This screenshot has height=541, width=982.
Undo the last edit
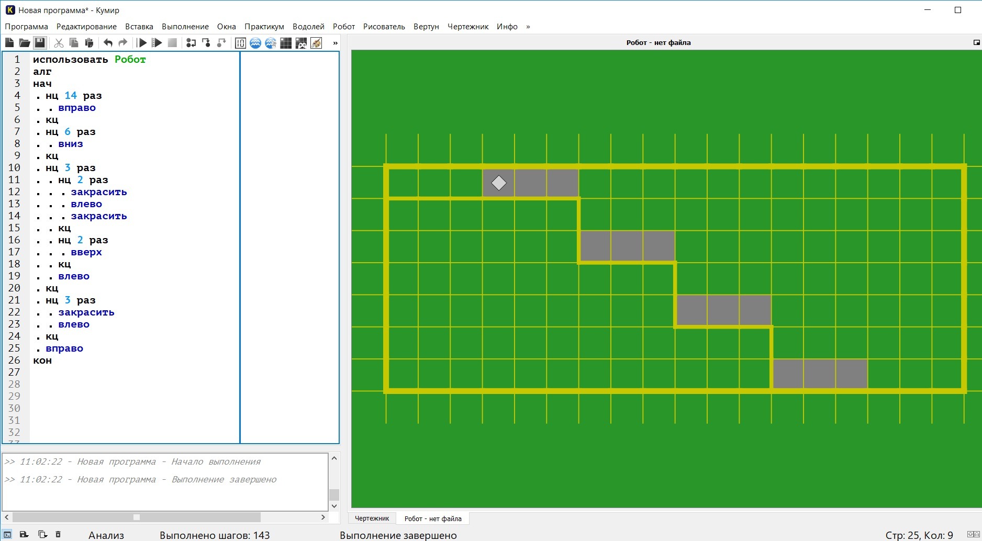[x=108, y=43]
